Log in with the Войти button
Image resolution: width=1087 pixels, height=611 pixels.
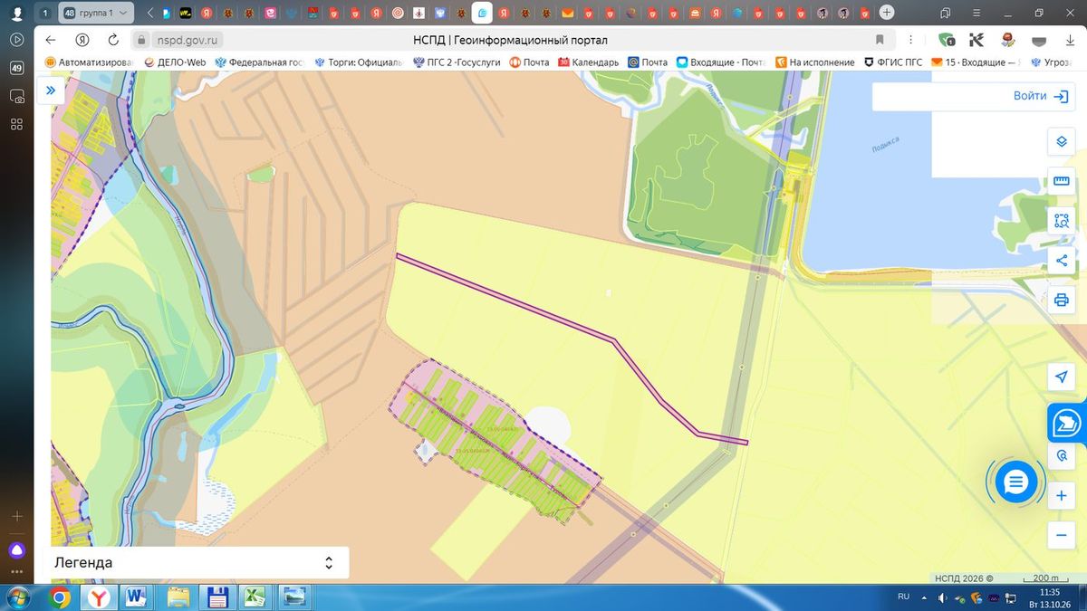point(1042,96)
